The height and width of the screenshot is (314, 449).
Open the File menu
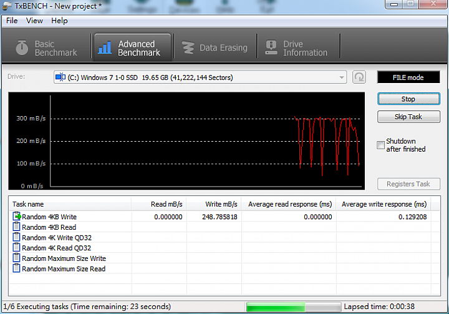pyautogui.click(x=12, y=21)
